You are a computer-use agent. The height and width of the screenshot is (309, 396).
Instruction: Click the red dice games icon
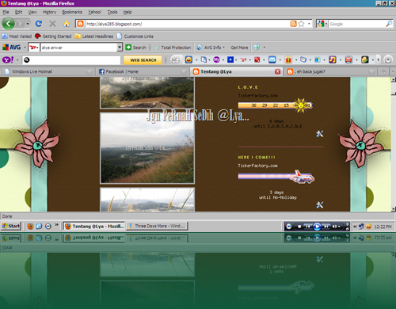[x=257, y=60]
